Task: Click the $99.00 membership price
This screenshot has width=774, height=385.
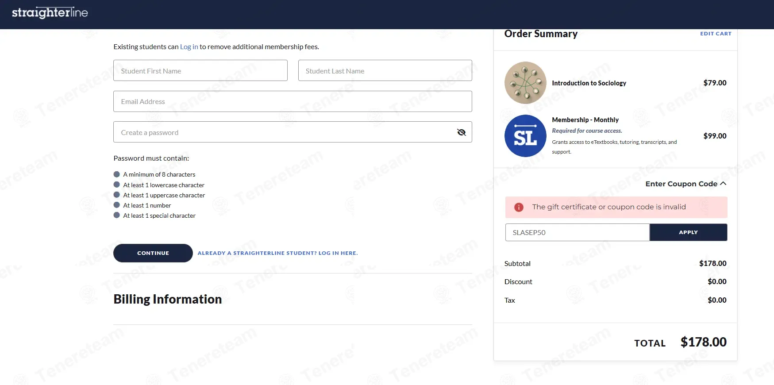Action: pyautogui.click(x=715, y=136)
